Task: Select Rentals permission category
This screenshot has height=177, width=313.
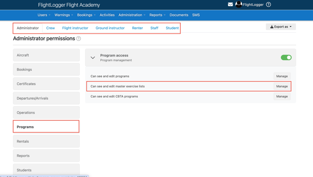Action: (46, 141)
